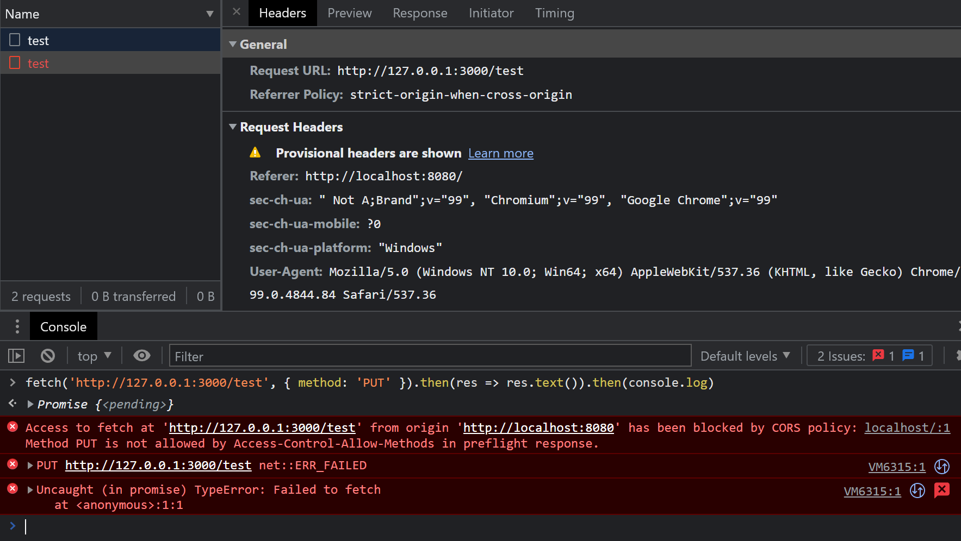Clear the console with the block icon

click(x=48, y=356)
